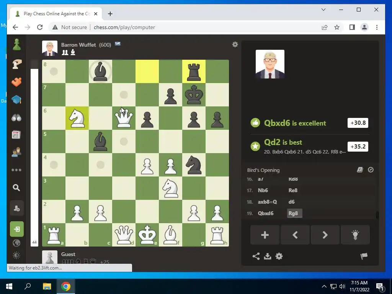Go forward one move with right arrow
392x294 pixels.
tap(325, 235)
